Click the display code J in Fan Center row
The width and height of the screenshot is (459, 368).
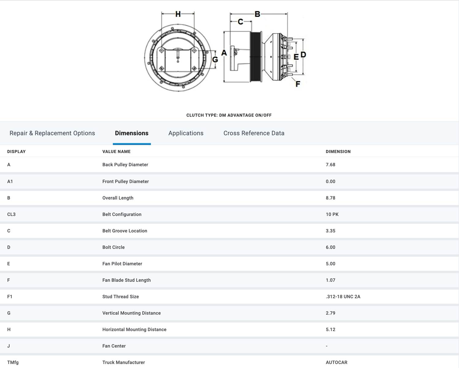[x=9, y=346]
